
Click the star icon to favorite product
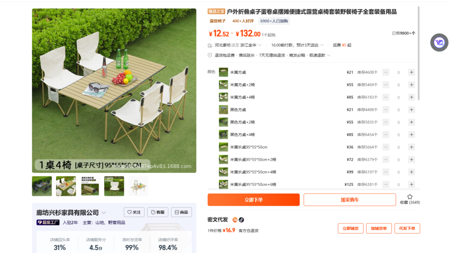pyautogui.click(x=410, y=197)
